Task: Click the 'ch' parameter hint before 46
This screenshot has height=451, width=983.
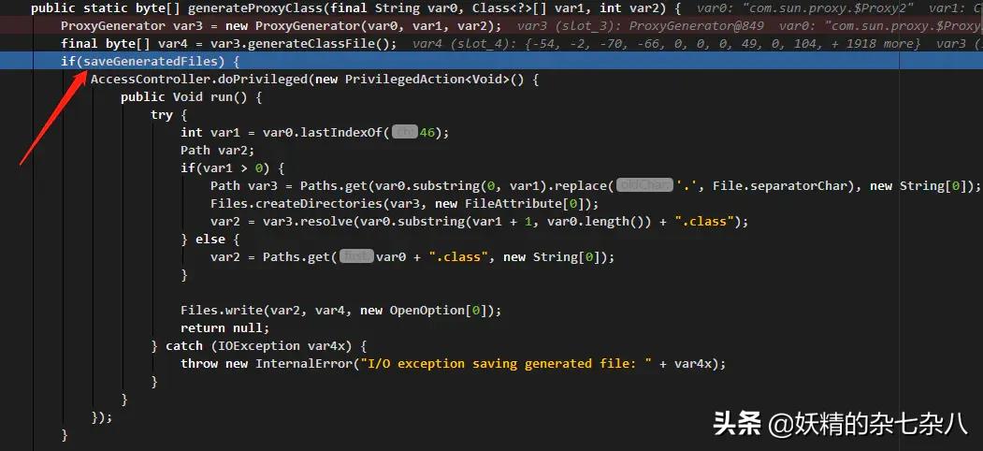Action: click(x=405, y=133)
